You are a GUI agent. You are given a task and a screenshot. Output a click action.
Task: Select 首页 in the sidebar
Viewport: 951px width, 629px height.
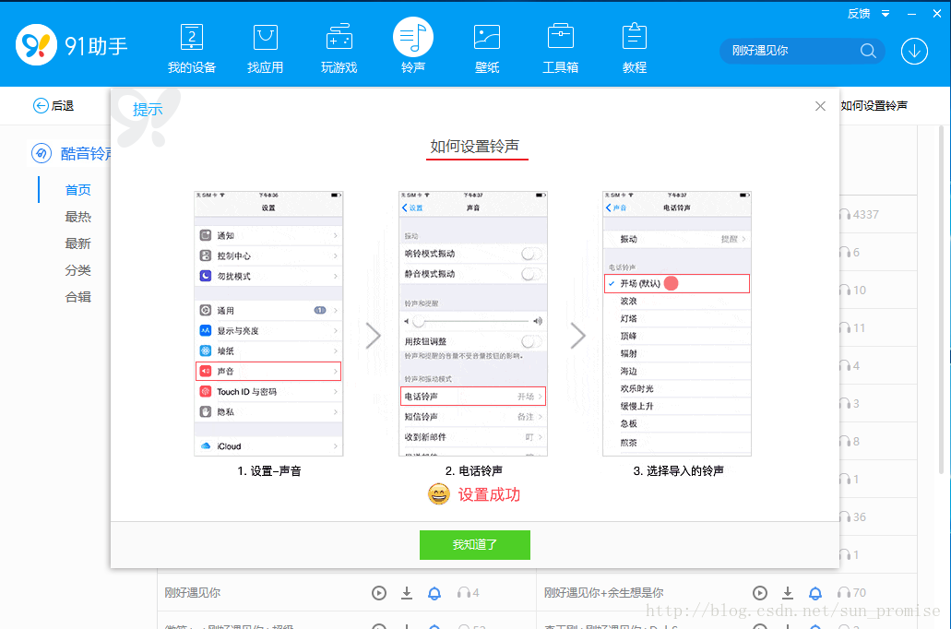coord(78,190)
